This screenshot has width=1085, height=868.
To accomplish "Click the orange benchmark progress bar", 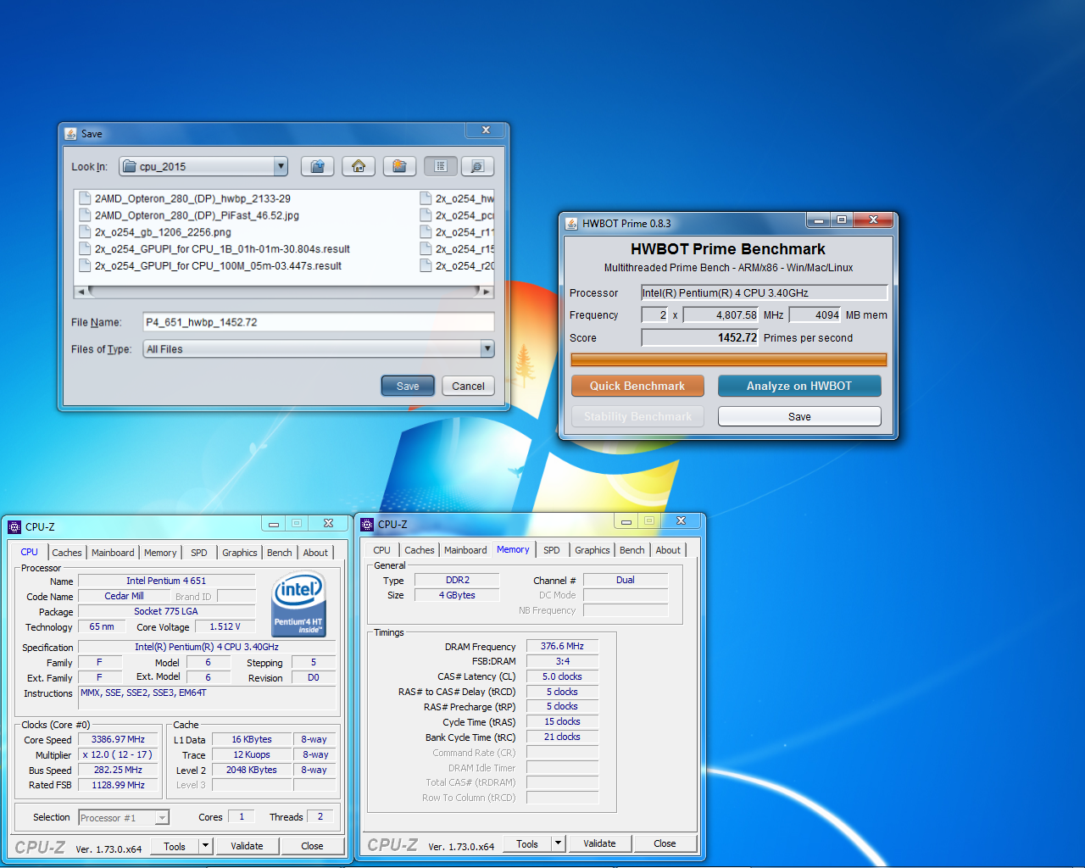I will click(729, 359).
